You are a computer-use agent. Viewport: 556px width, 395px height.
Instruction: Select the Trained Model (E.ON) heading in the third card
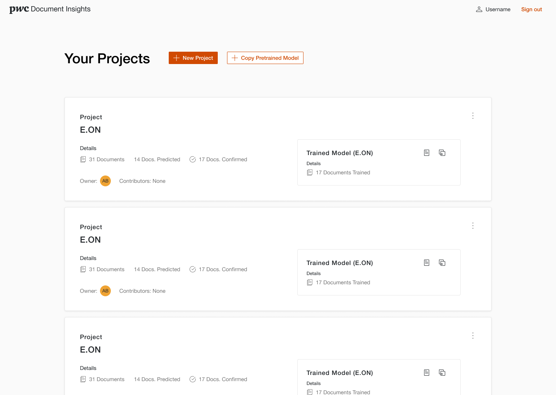pos(340,373)
